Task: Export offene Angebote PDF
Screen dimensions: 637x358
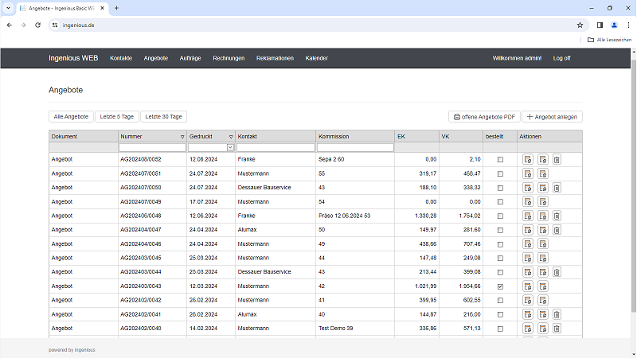Action: click(x=484, y=117)
